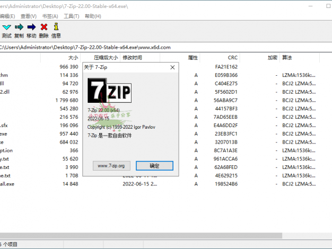Click CRC value E4A6DD2F
The width and height of the screenshot is (332, 249).
[225, 126]
